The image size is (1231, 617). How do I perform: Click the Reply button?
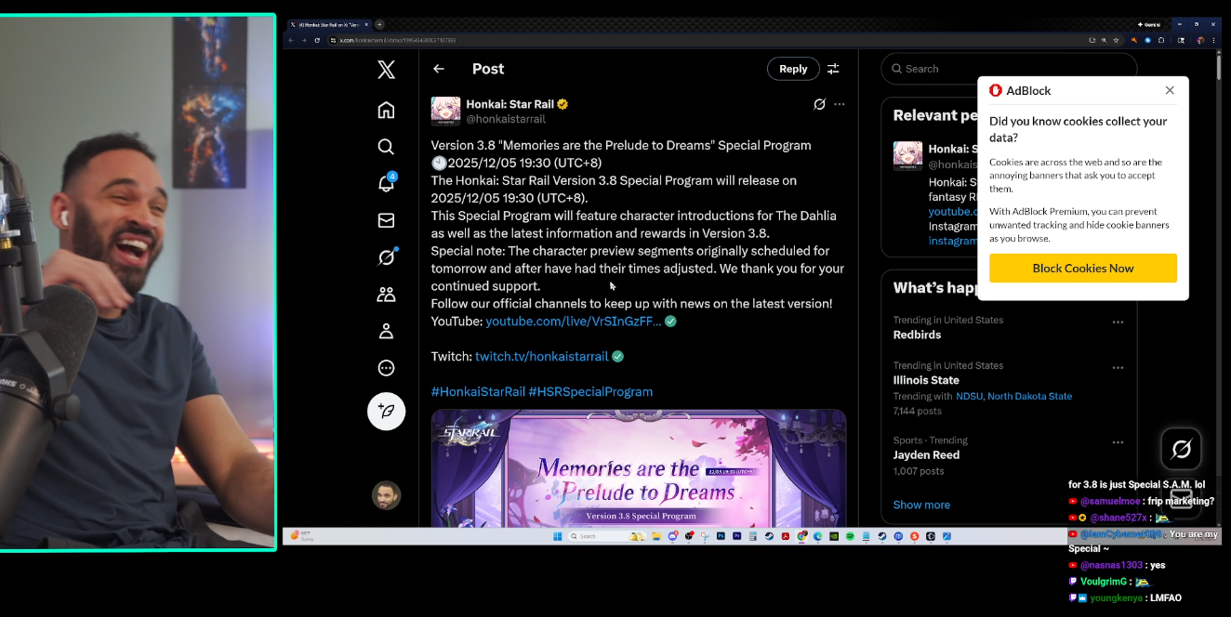pyautogui.click(x=793, y=69)
